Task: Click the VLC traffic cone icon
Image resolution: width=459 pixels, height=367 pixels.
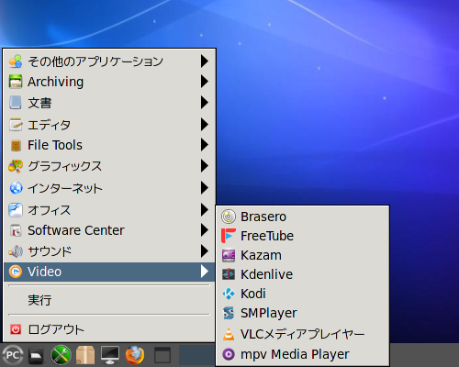Action: coord(229,334)
